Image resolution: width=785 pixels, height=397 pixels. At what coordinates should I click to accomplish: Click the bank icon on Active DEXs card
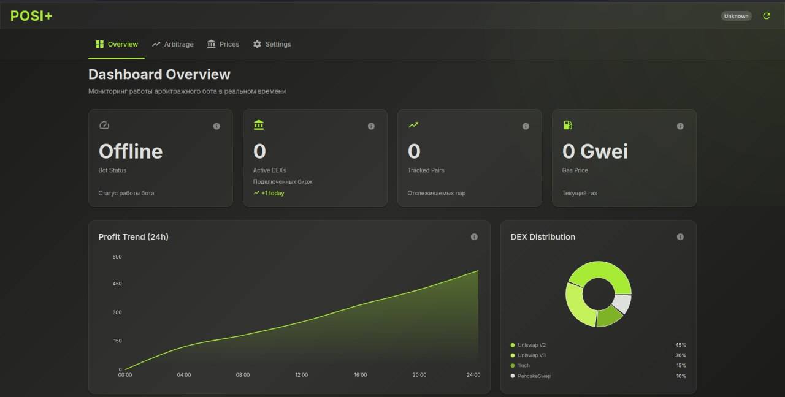pos(259,126)
